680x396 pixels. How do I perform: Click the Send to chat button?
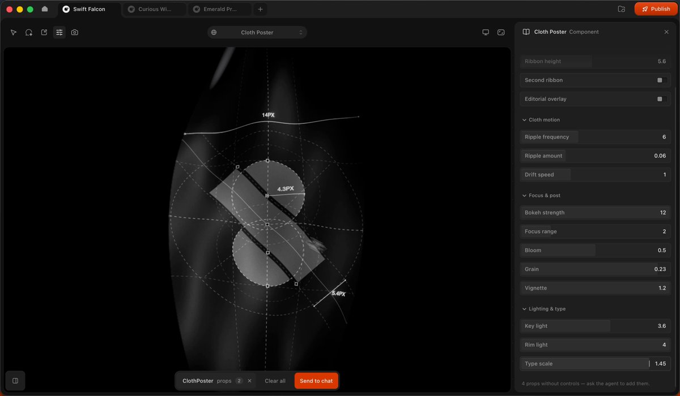point(316,381)
